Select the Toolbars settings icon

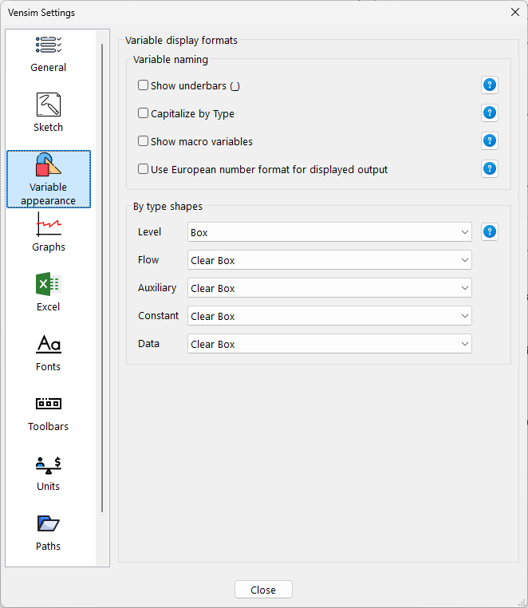pos(49,413)
